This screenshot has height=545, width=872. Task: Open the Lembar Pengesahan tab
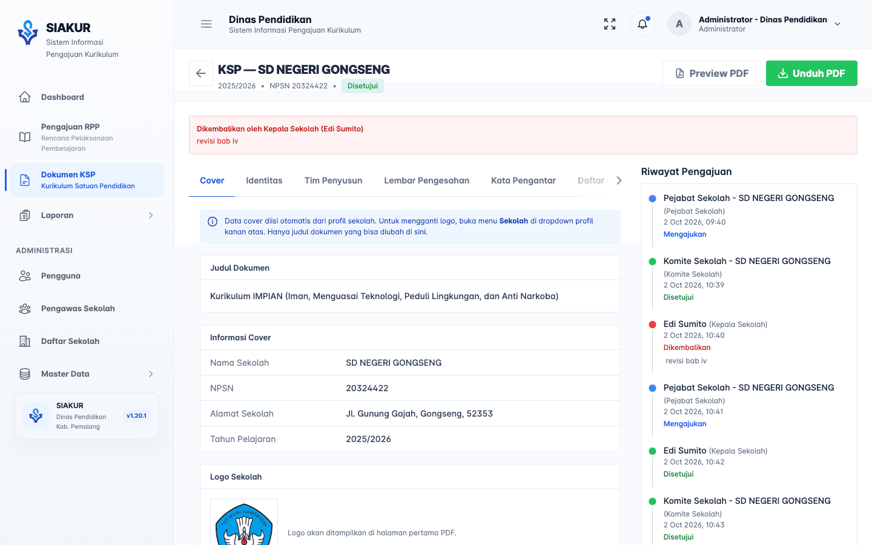pyautogui.click(x=427, y=180)
